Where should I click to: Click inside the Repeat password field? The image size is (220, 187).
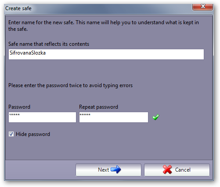point(114,117)
